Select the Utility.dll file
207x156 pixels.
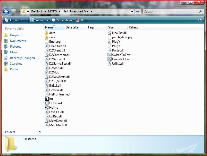click(x=116, y=64)
